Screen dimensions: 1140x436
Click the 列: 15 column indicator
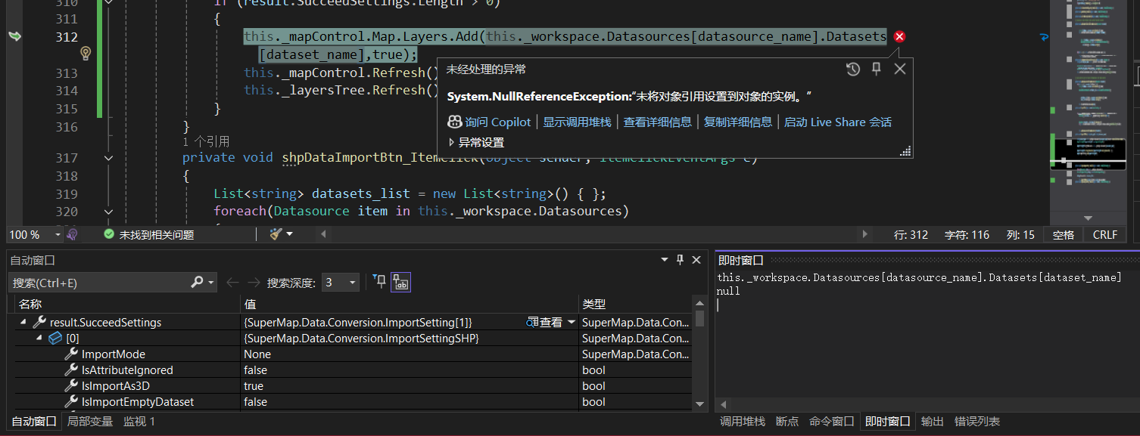1020,235
